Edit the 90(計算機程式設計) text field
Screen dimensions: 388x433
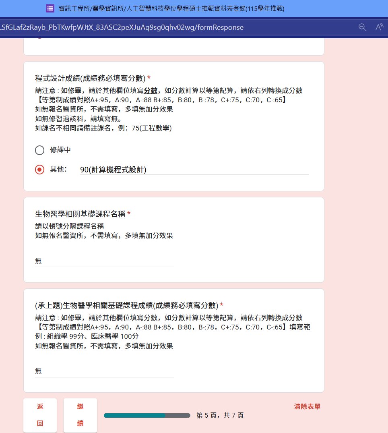coord(194,170)
